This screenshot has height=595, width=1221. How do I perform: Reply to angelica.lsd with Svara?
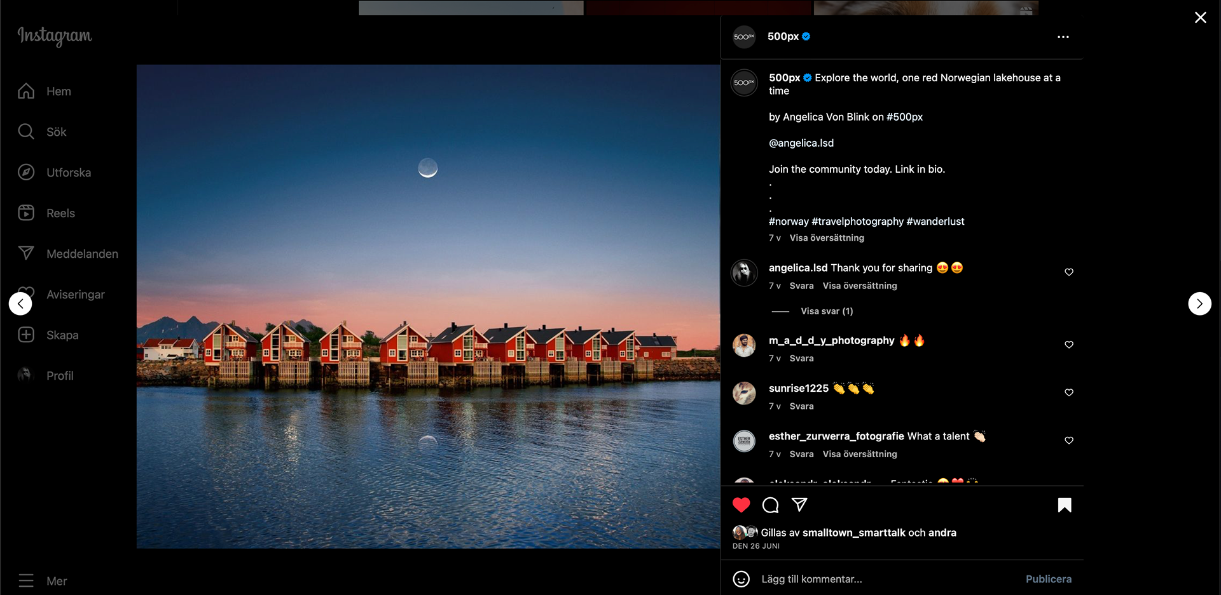tap(801, 286)
